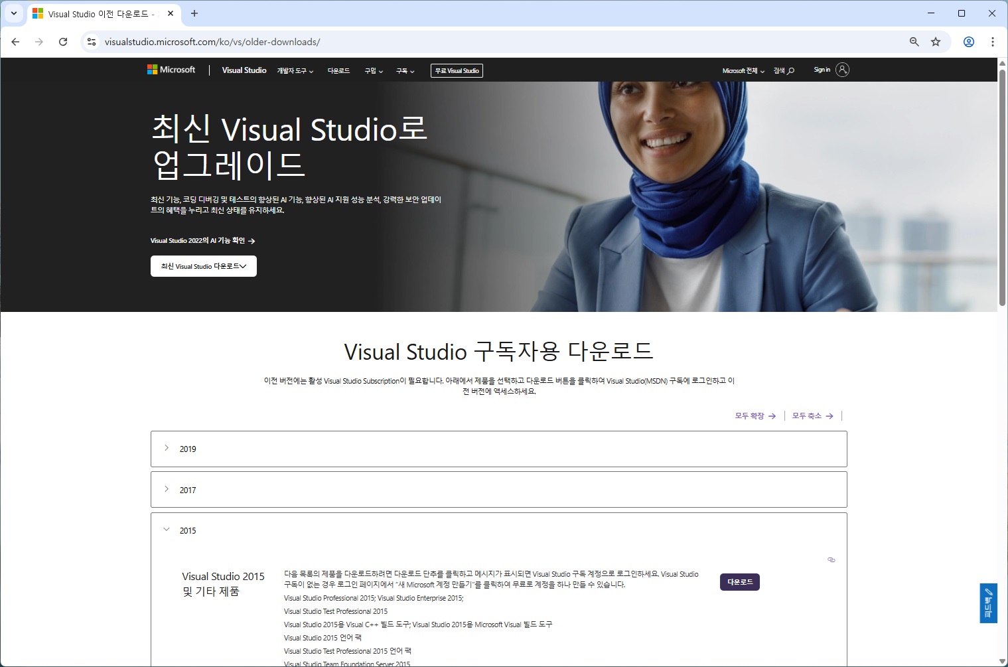Expand the 구독 menu

[x=405, y=71]
